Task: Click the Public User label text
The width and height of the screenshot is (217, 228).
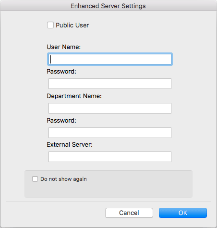Action: pyautogui.click(x=72, y=25)
